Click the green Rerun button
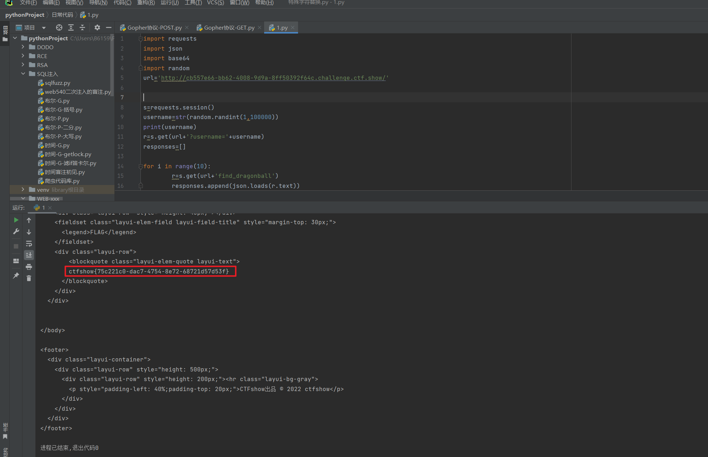 16,220
